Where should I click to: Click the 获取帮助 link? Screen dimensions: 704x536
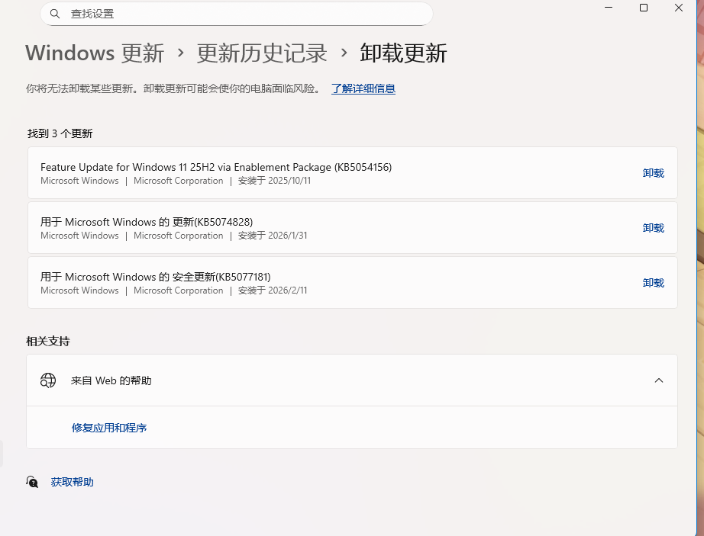[72, 482]
